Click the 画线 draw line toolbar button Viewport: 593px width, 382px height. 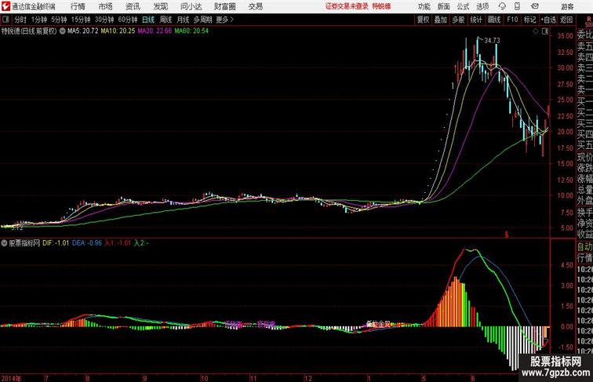(x=494, y=20)
